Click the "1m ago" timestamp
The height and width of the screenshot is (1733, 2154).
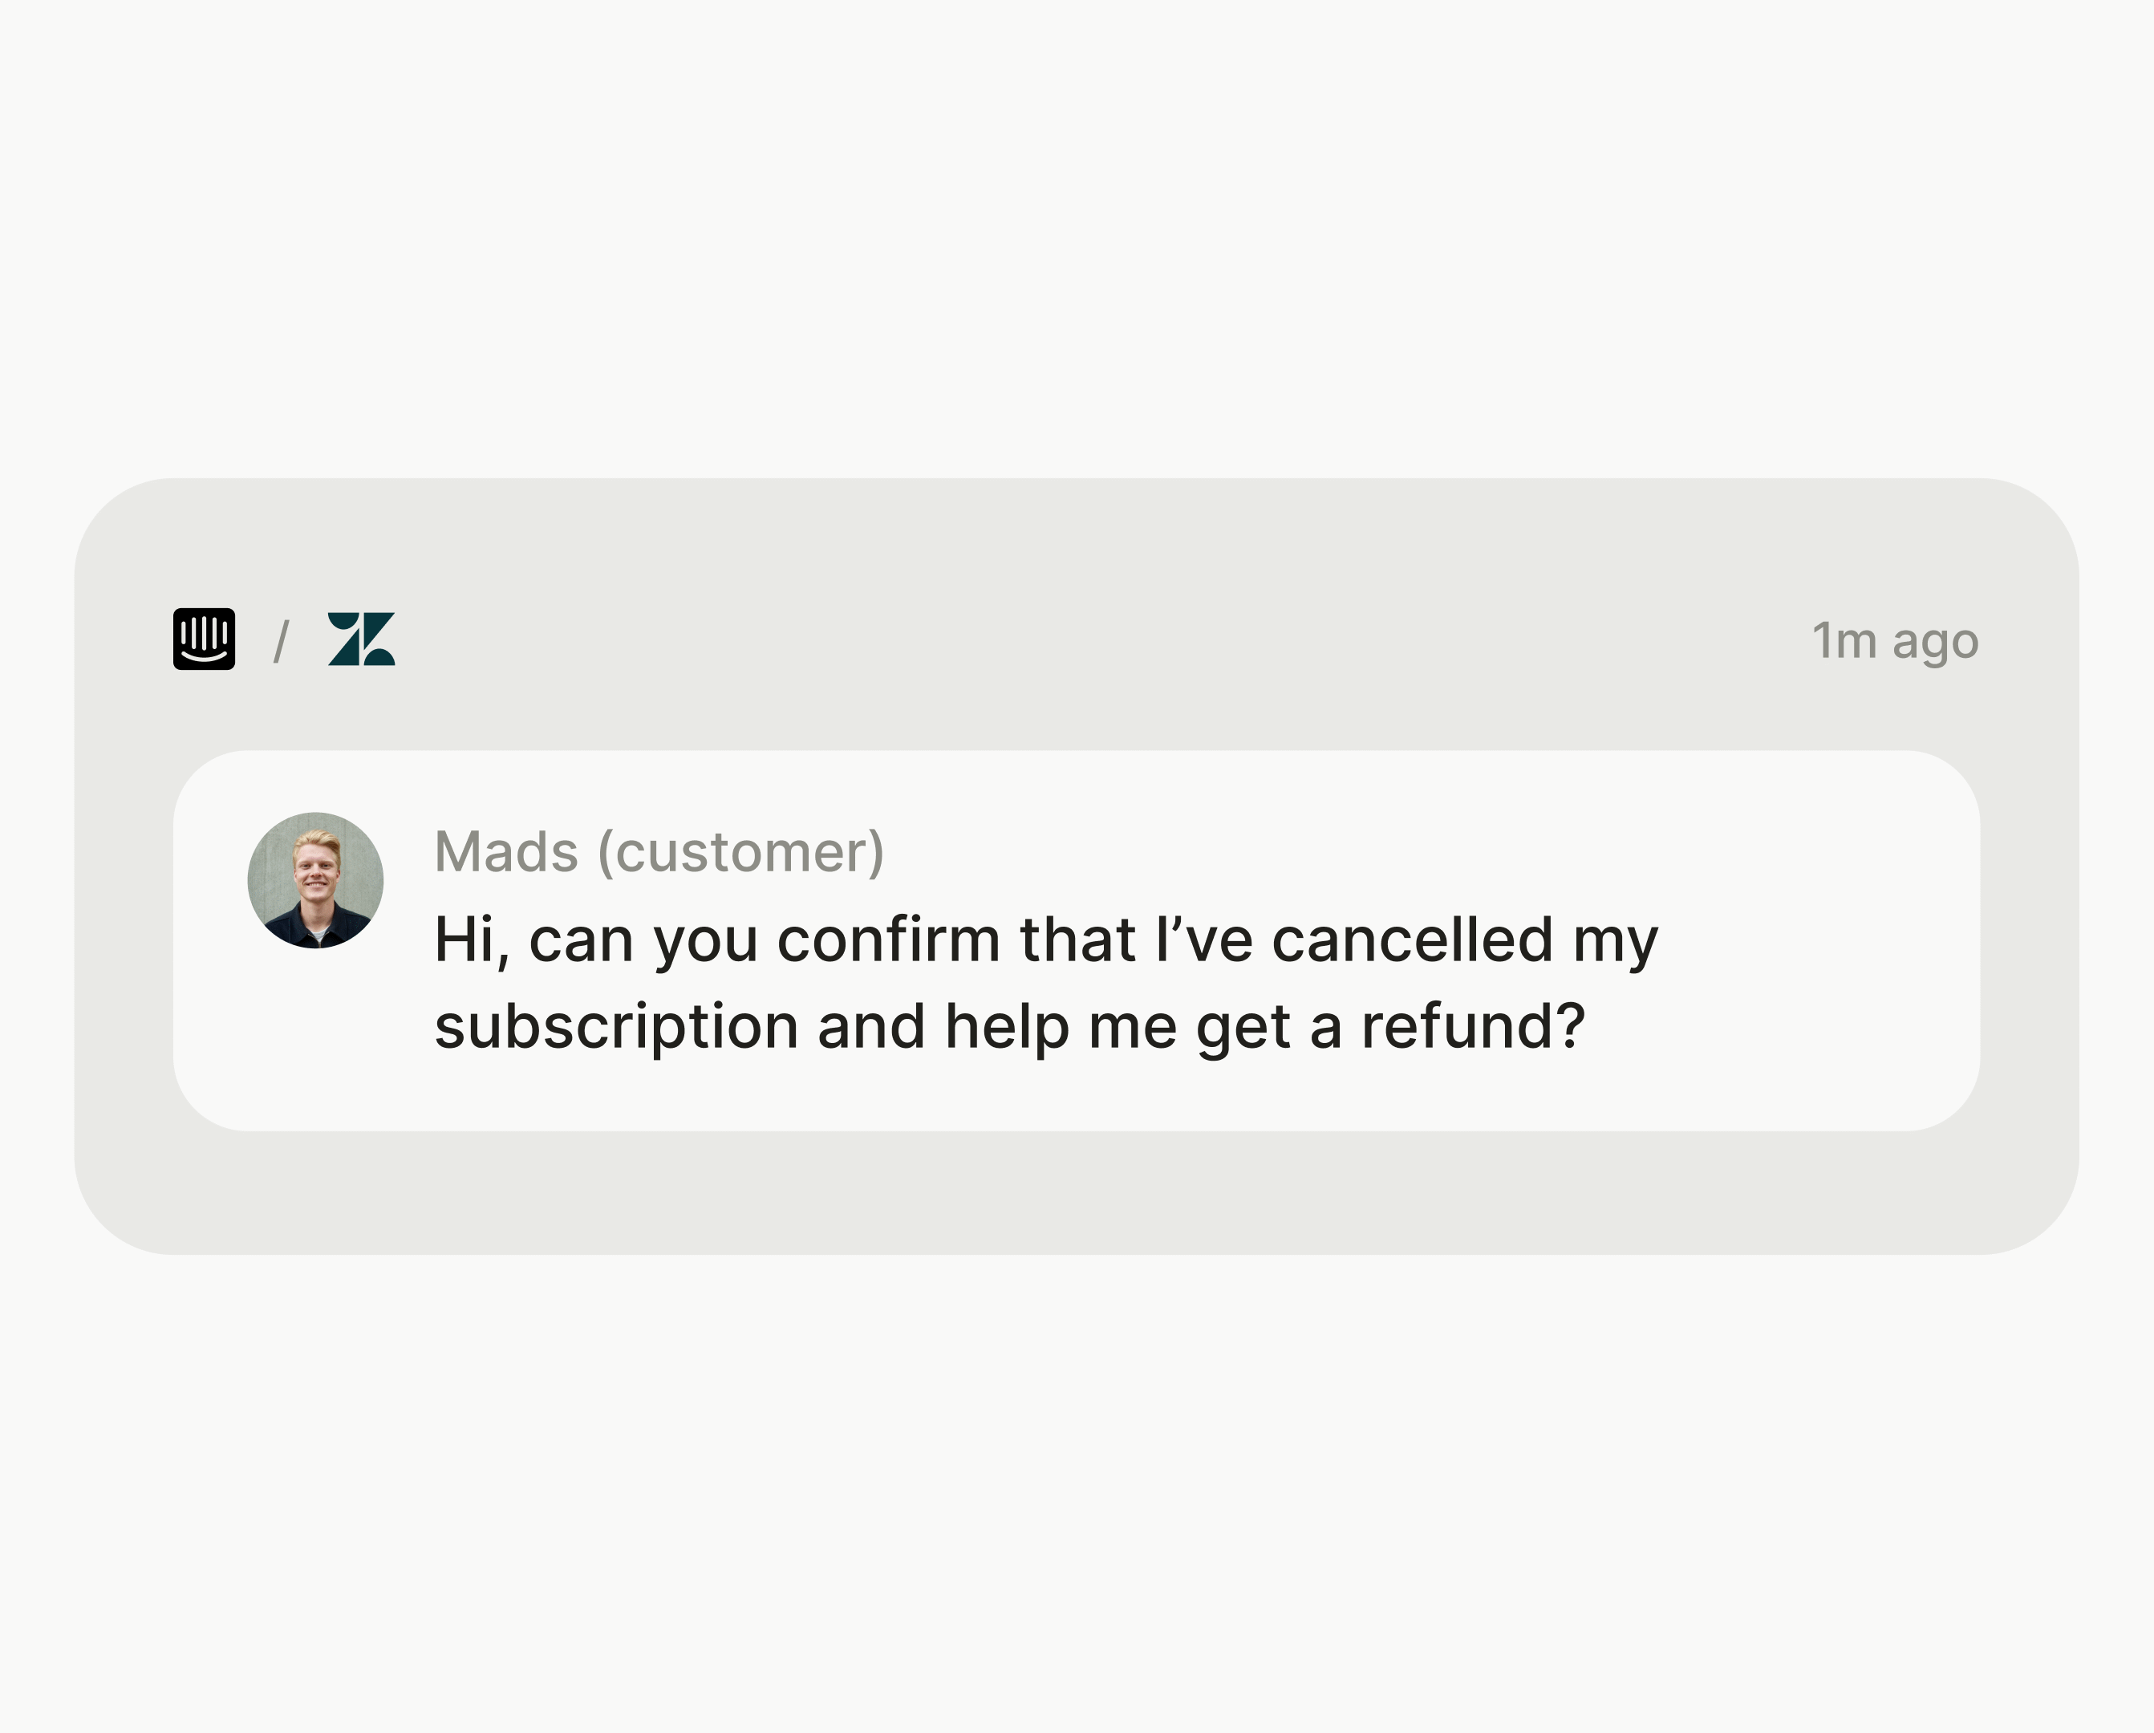pyautogui.click(x=1894, y=640)
